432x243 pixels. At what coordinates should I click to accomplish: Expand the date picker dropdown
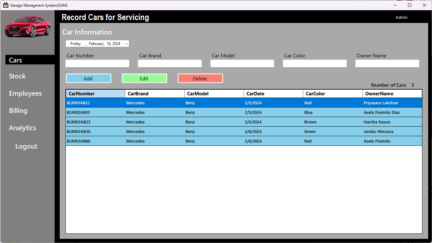pyautogui.click(x=126, y=43)
